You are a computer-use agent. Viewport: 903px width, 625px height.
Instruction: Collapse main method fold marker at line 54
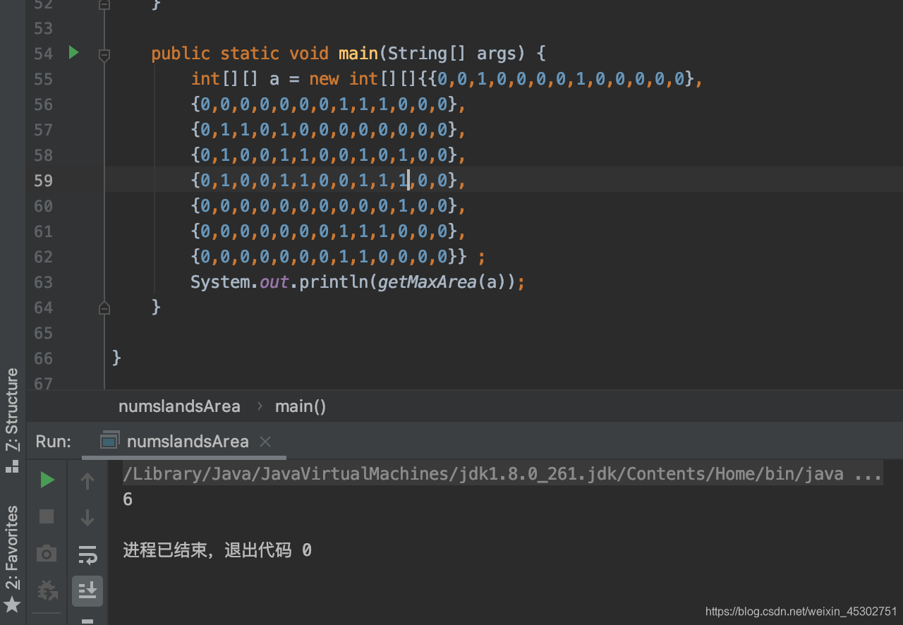tap(104, 54)
